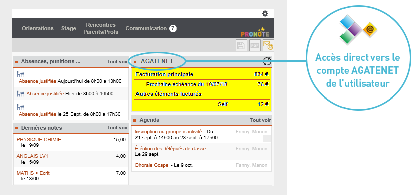Click the AGATENET colored squares logo
Viewport: 412px width, 195px height.
click(359, 29)
